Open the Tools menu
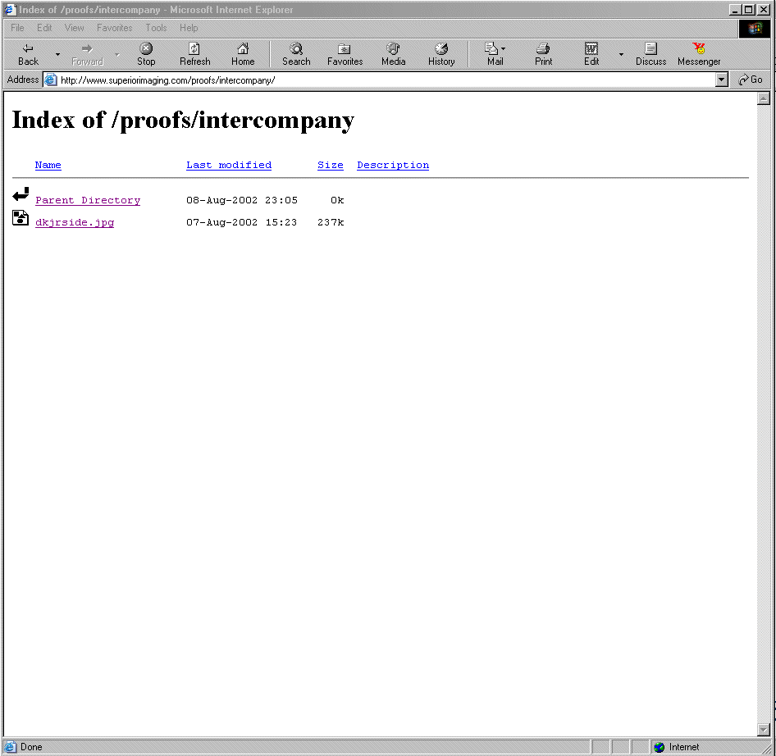The height and width of the screenshot is (756, 776). tap(156, 28)
